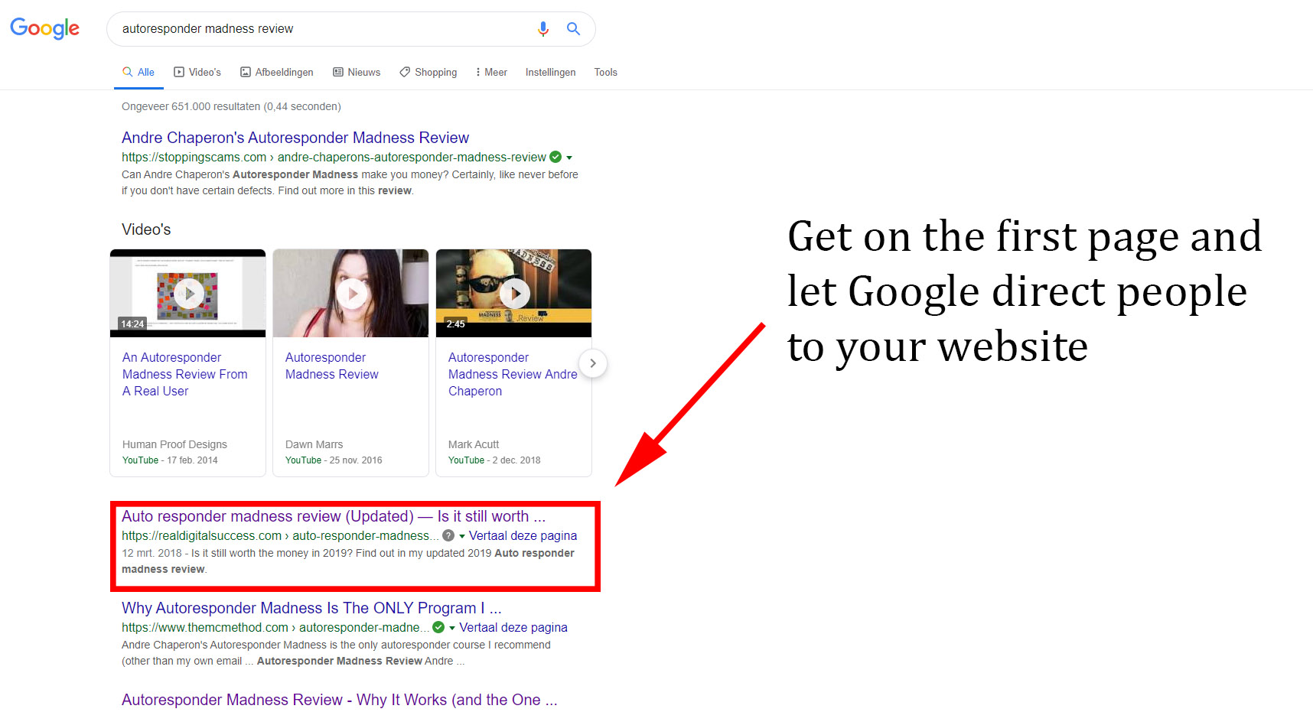The image size is (1313, 712).
Task: Expand dropdown arrow next to stoppingscams URL
Action: tap(569, 158)
